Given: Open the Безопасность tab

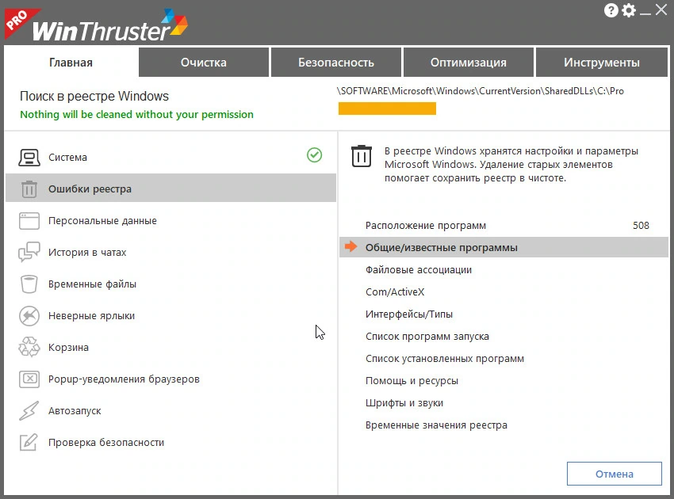Looking at the screenshot, I should (x=336, y=63).
